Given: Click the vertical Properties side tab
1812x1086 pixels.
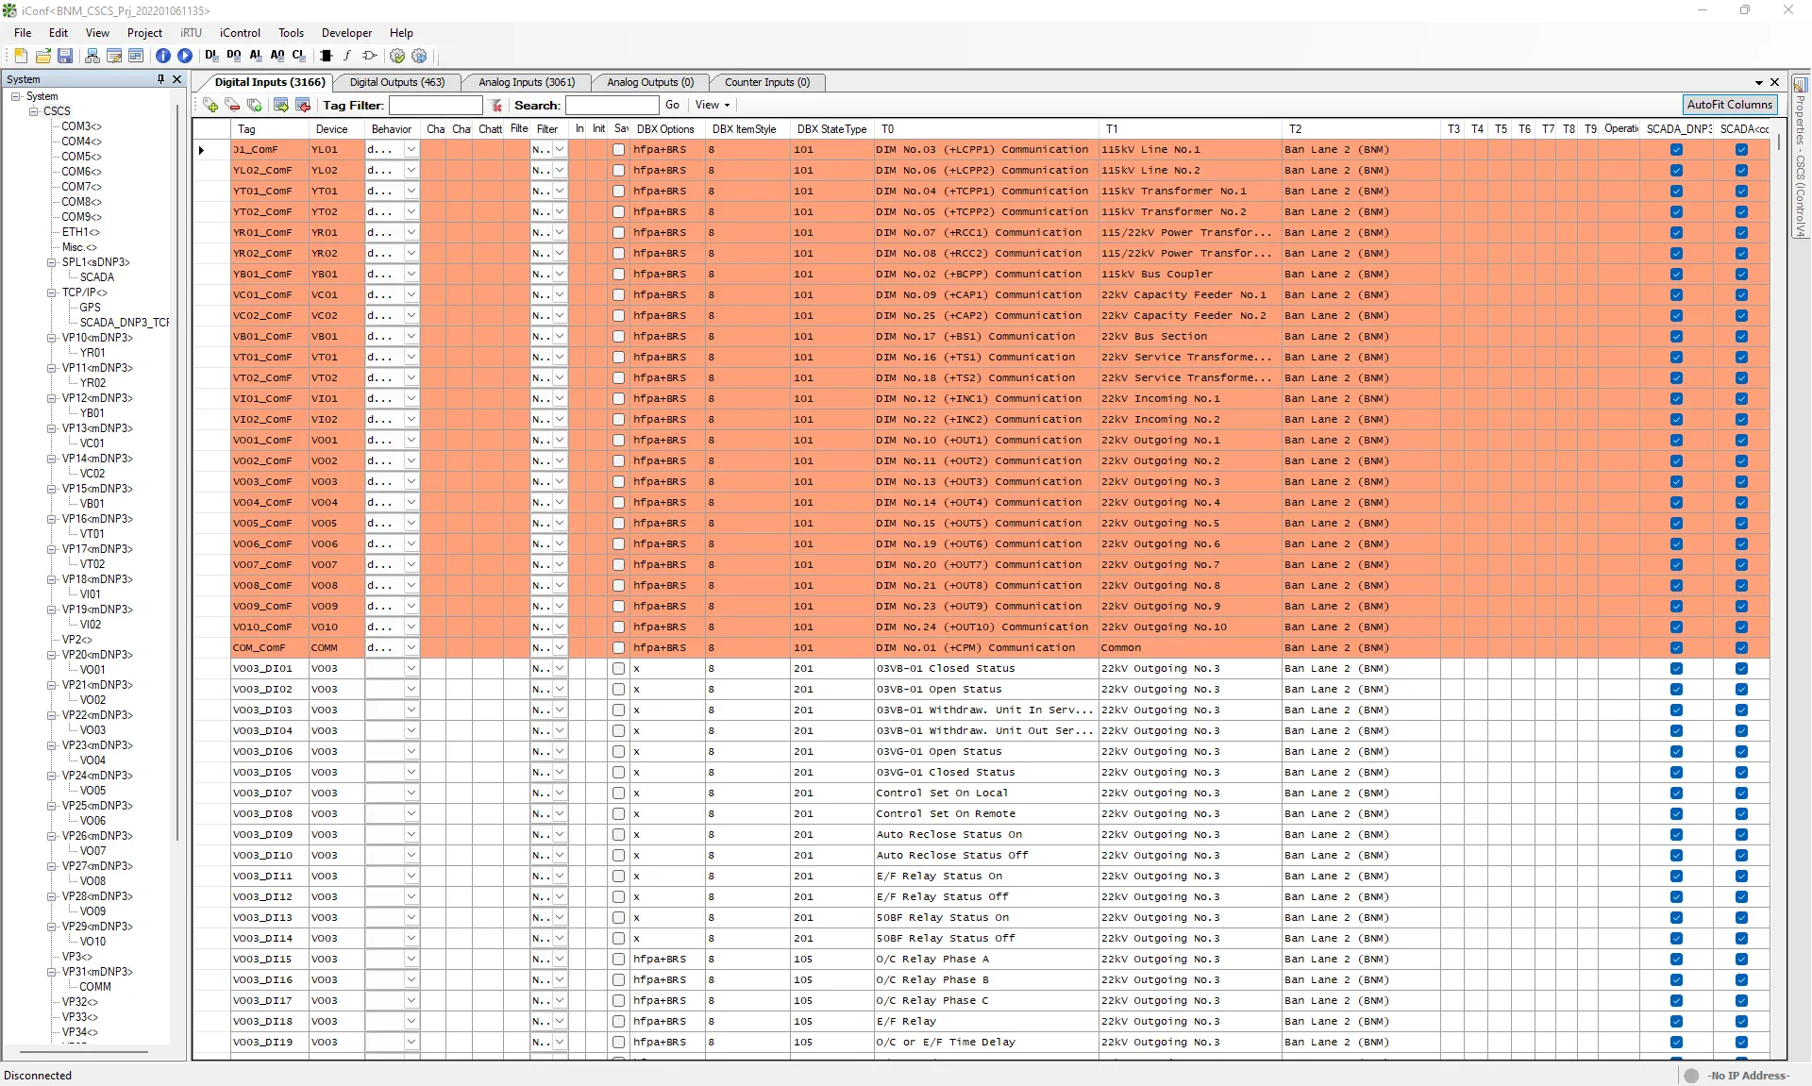Looking at the screenshot, I should (1801, 156).
